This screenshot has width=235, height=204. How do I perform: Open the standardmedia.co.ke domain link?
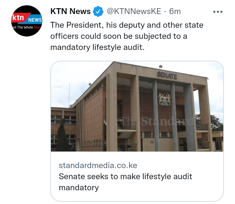point(98,165)
